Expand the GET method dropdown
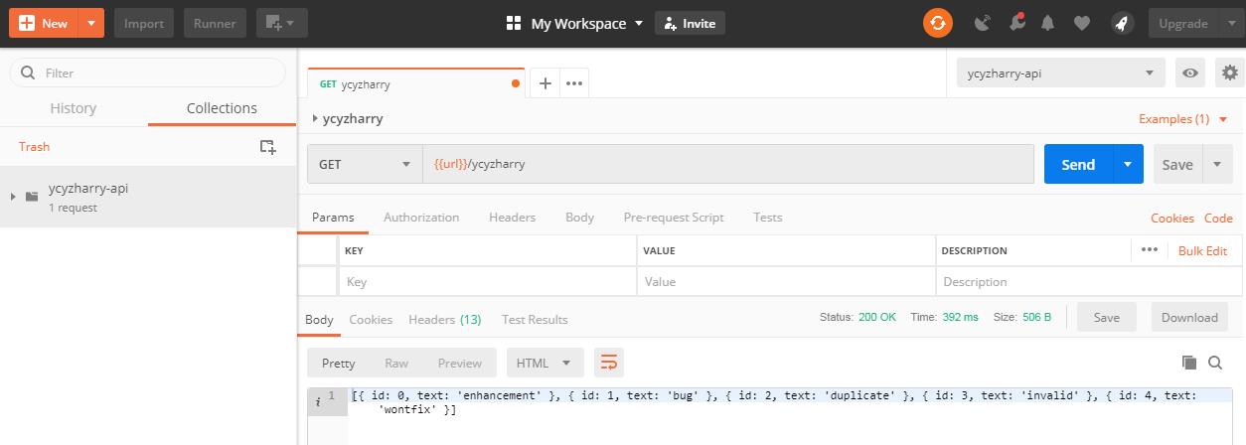The width and height of the screenshot is (1246, 445). (363, 164)
